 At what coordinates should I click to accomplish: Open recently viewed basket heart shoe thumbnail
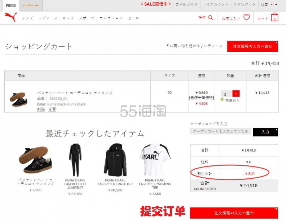click(35, 160)
